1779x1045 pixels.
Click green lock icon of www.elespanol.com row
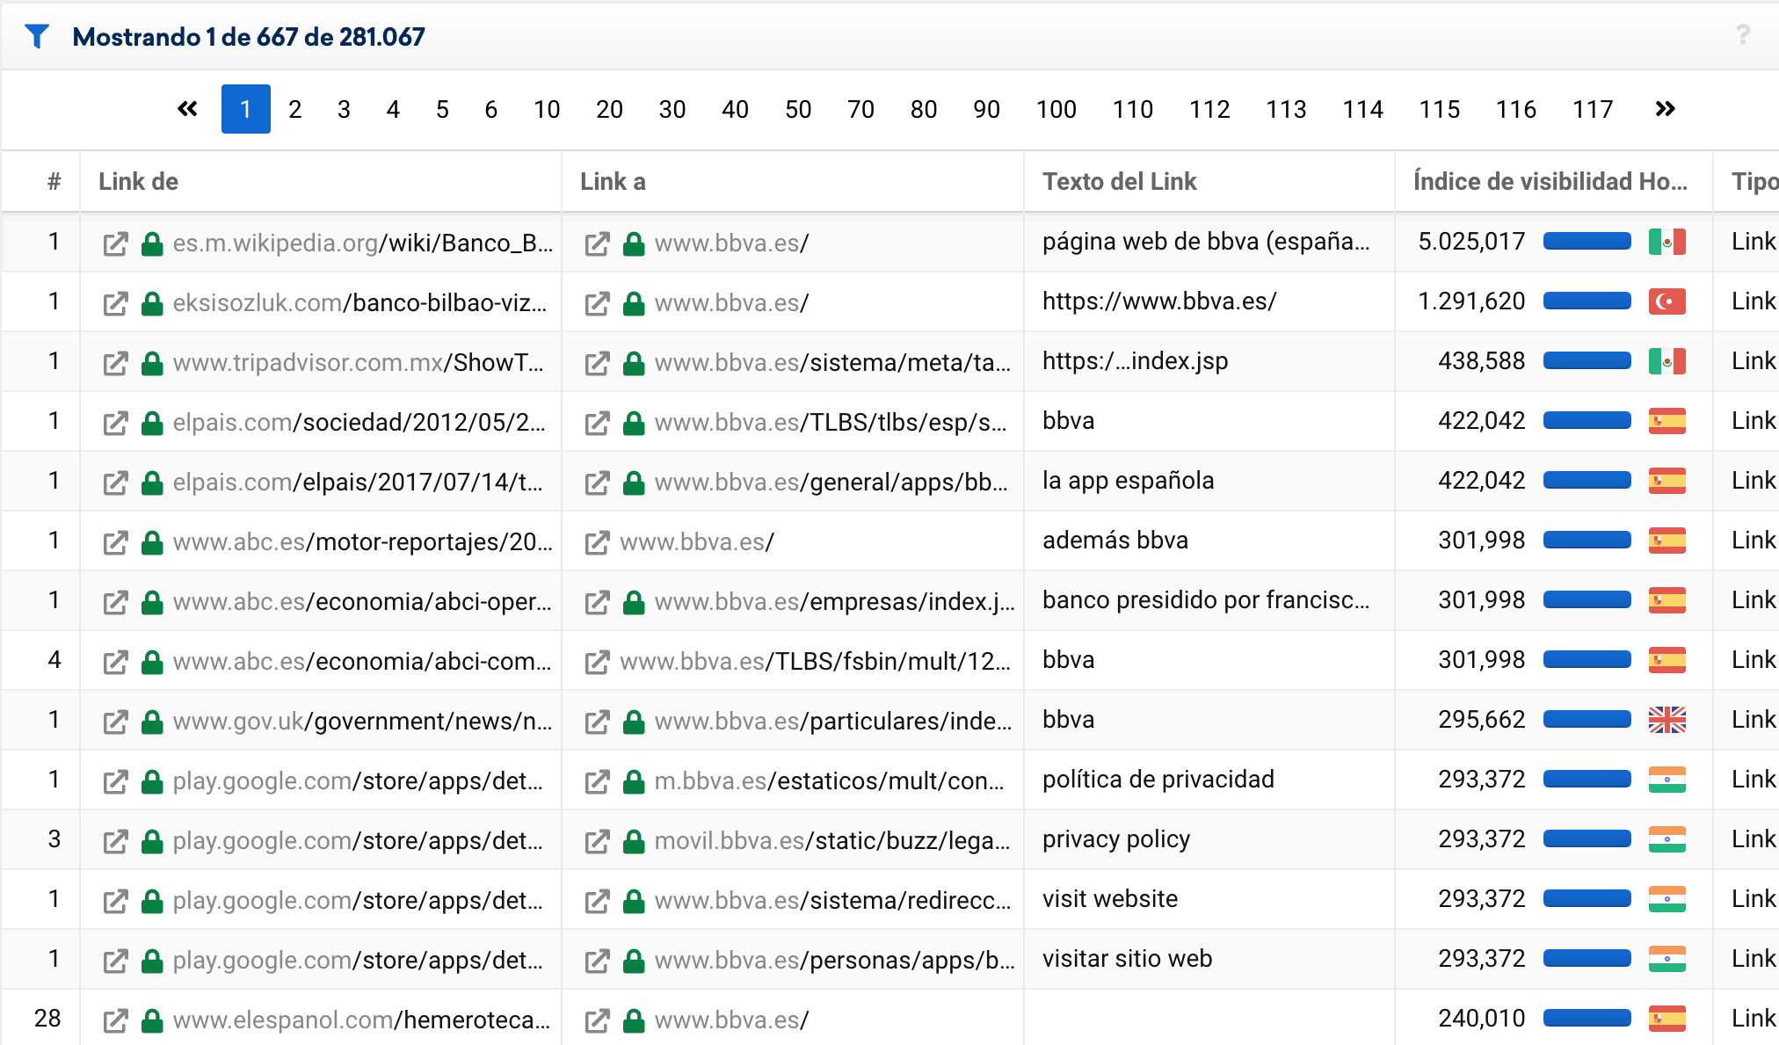pyautogui.click(x=152, y=1020)
